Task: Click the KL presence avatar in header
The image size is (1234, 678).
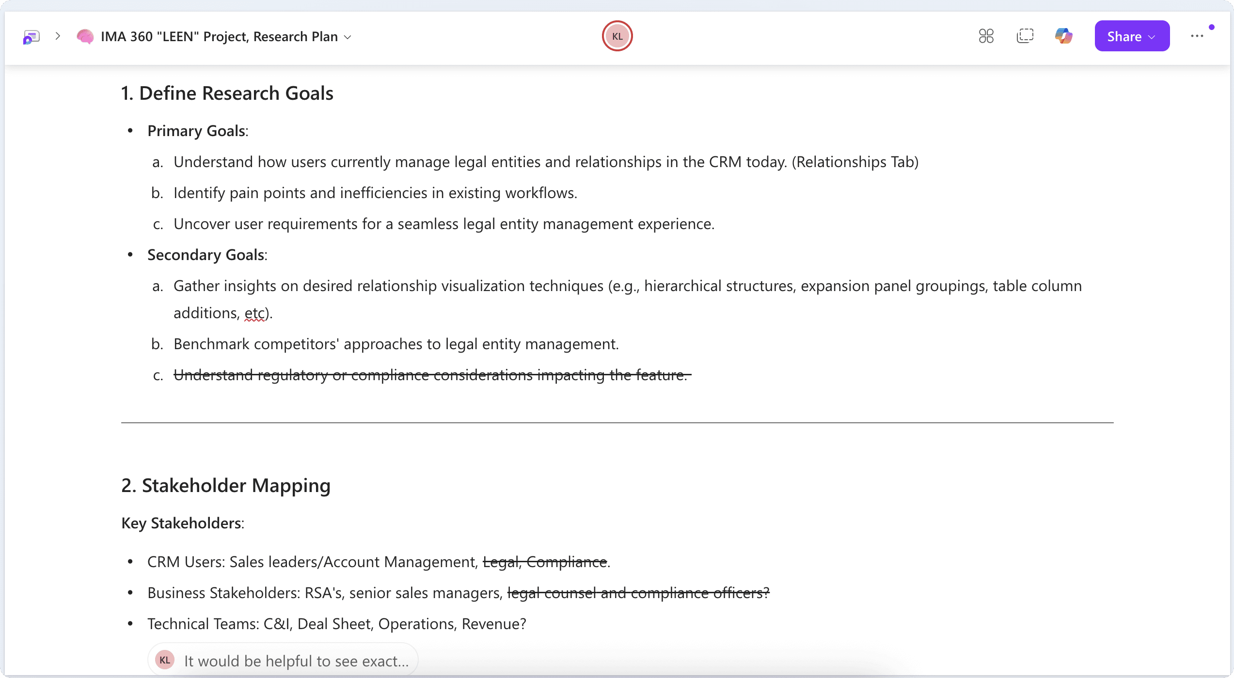Action: [x=617, y=36]
